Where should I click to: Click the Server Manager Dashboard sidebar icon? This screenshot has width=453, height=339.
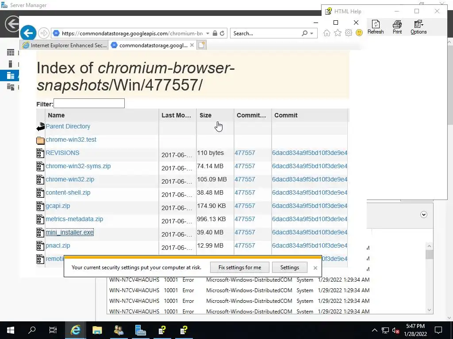tap(11, 53)
